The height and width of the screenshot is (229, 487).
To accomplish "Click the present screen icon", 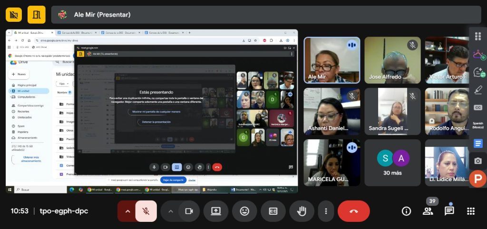I will (x=215, y=211).
